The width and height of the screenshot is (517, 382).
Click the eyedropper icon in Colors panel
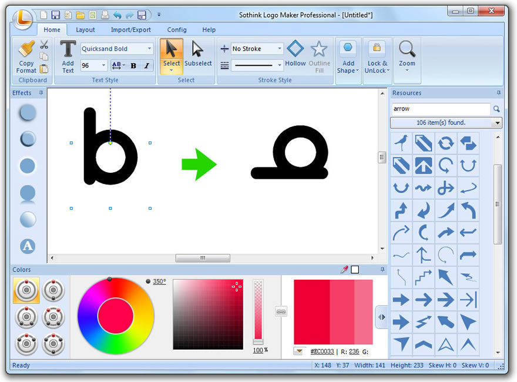pos(344,270)
